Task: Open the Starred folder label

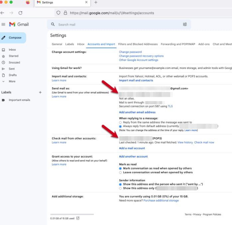Action: (14, 56)
